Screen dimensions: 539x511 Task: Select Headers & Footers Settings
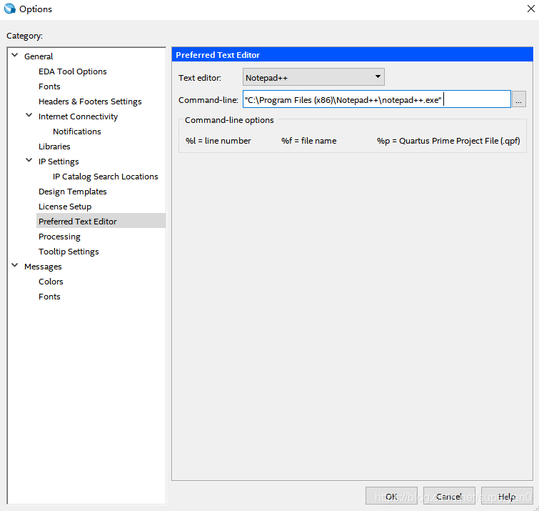click(x=90, y=101)
